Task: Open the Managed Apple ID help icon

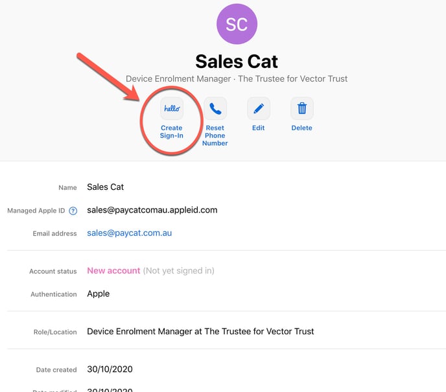Action: click(x=73, y=211)
